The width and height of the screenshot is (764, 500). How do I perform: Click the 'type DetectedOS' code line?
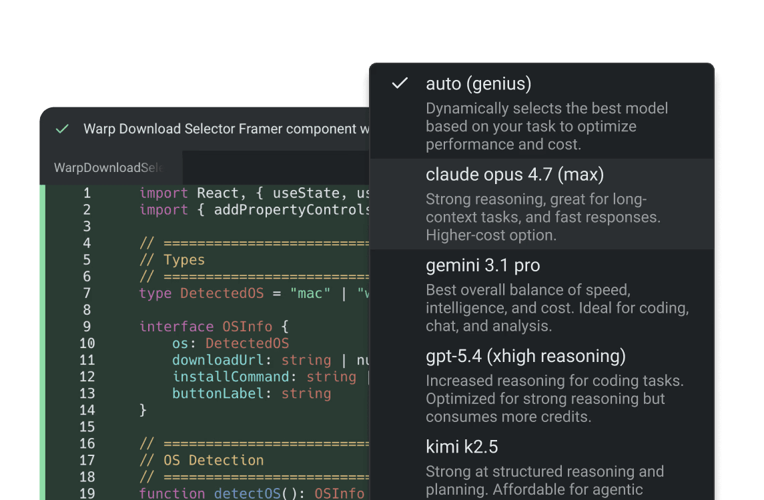click(x=254, y=293)
